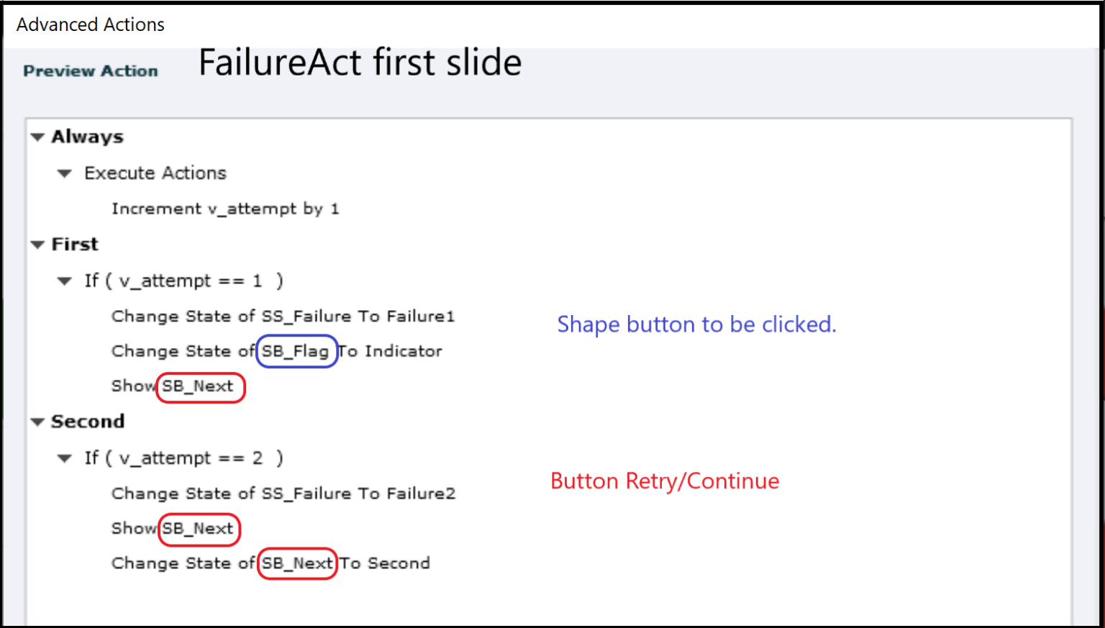Image resolution: width=1105 pixels, height=628 pixels.
Task: Collapse the Execute Actions disclosure triangle
Action: tap(64, 173)
